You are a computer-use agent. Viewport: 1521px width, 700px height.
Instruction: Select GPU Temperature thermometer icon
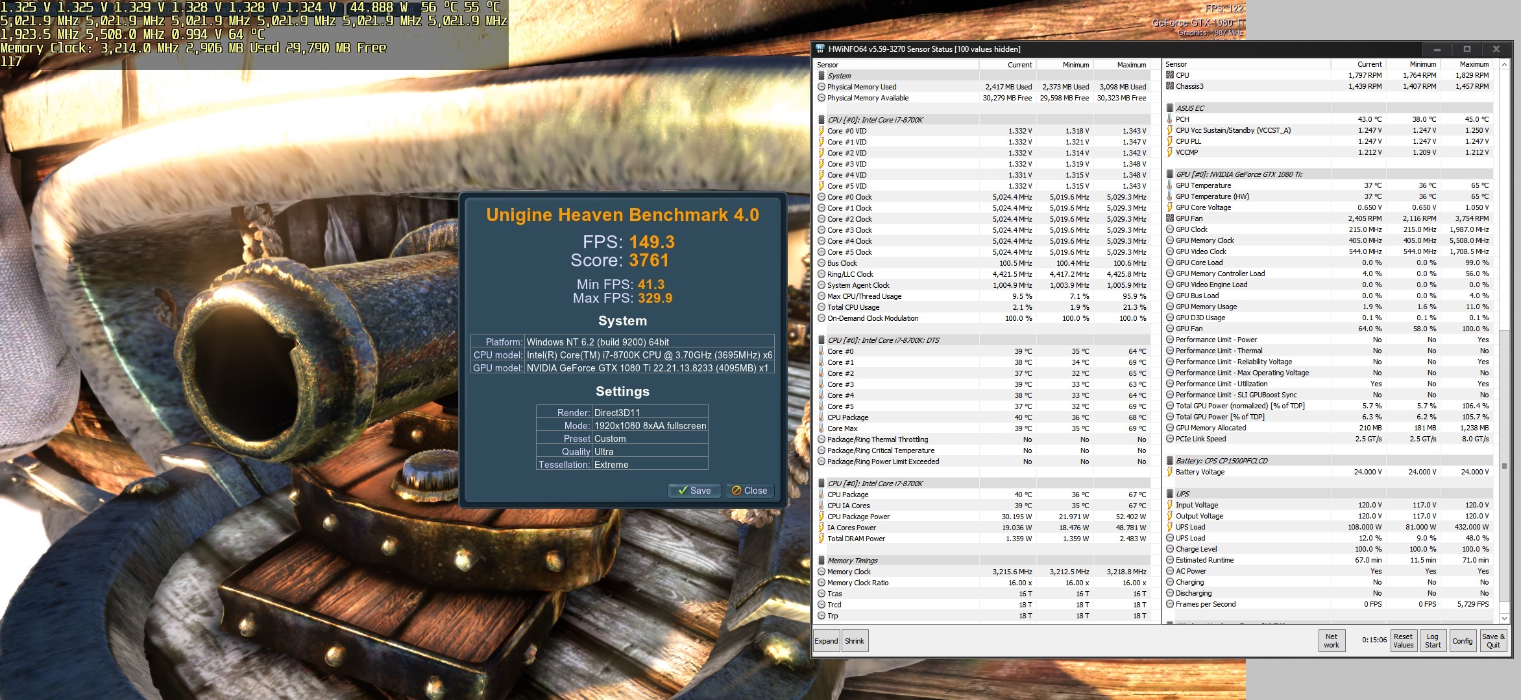(1170, 185)
